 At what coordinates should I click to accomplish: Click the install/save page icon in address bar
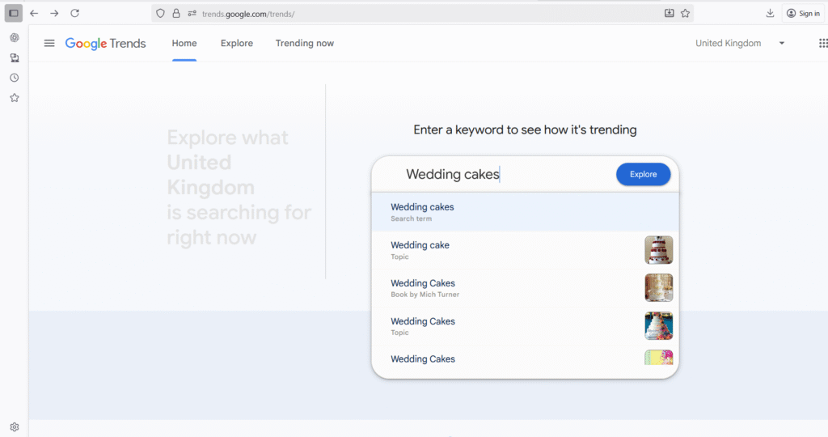[x=669, y=13]
